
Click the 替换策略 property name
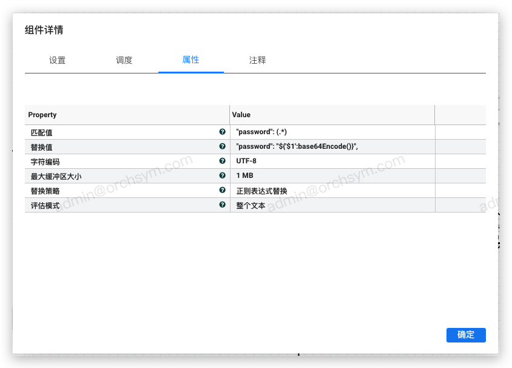[45, 191]
